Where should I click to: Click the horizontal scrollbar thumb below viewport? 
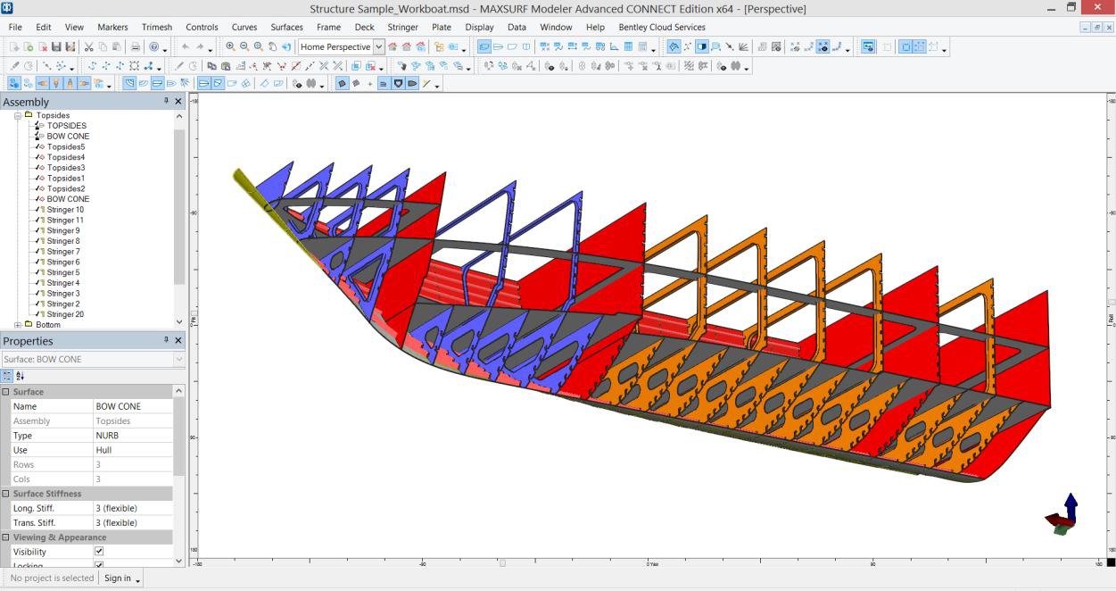pyautogui.click(x=502, y=563)
